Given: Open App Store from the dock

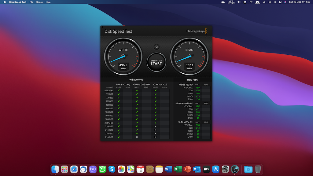Looking at the screenshot, I should click(216, 169).
